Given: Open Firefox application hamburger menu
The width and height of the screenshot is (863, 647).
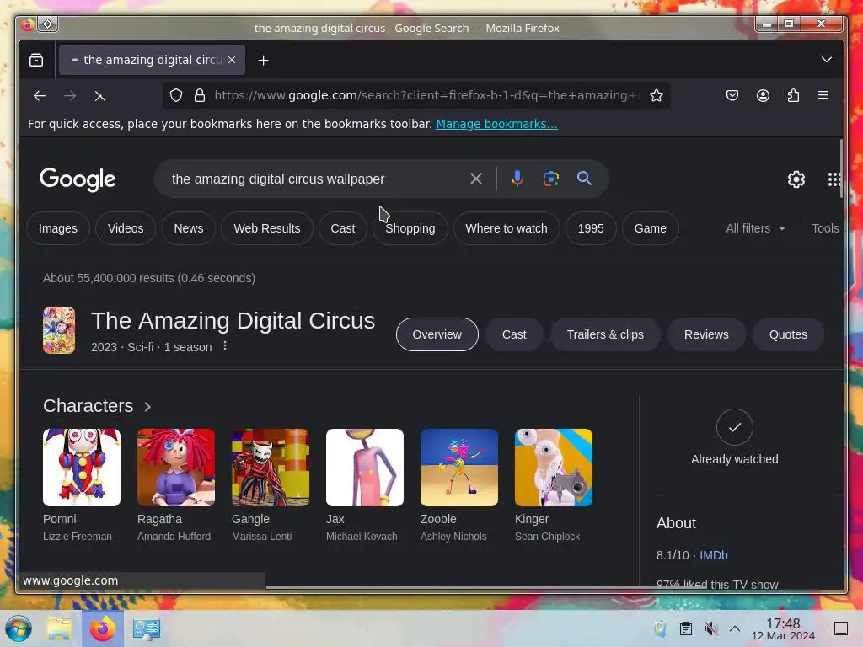Looking at the screenshot, I should click(x=823, y=95).
